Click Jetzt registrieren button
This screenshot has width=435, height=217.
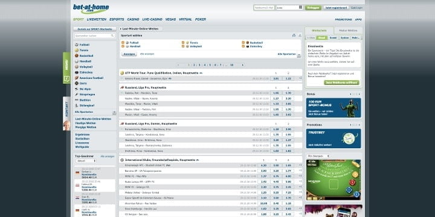(336, 8)
